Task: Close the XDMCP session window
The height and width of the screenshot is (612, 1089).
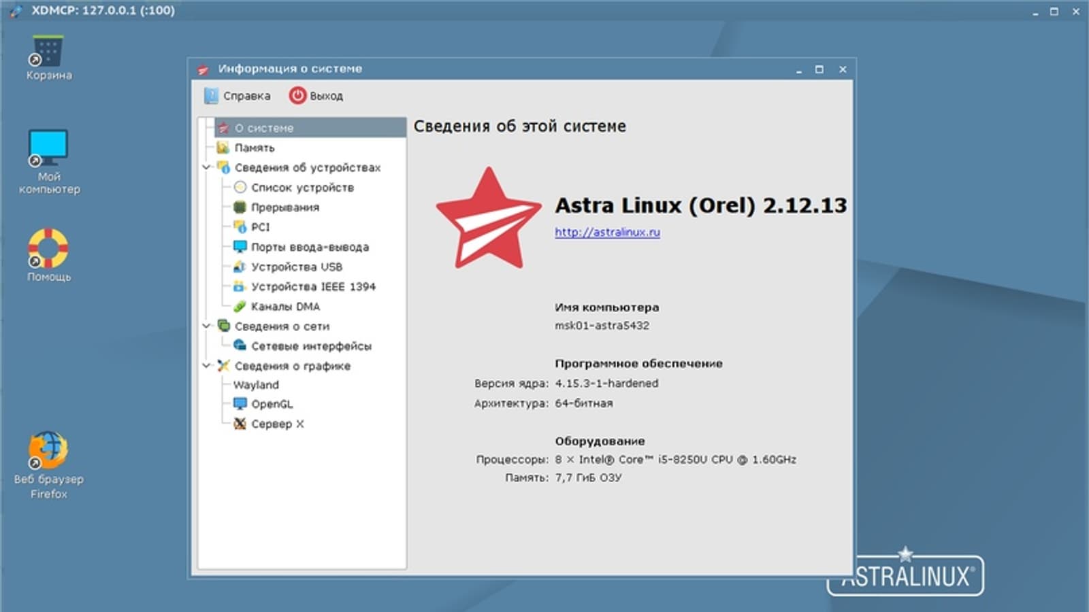Action: click(1076, 11)
